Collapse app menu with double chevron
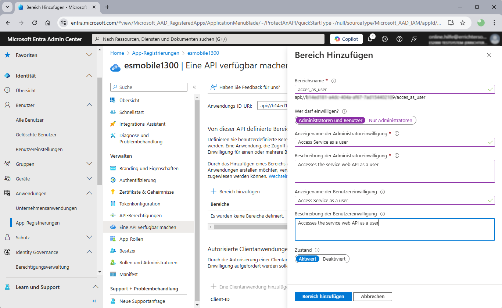This screenshot has width=502, height=308. click(194, 87)
